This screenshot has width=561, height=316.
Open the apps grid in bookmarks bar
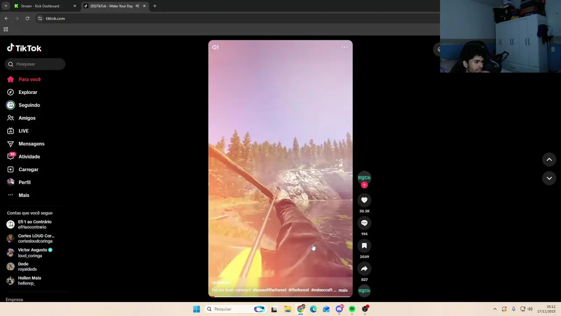6,29
